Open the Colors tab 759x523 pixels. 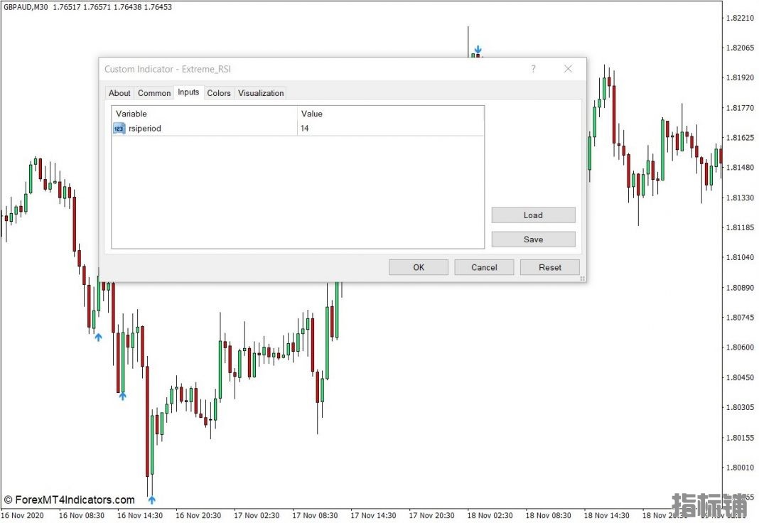coord(219,93)
